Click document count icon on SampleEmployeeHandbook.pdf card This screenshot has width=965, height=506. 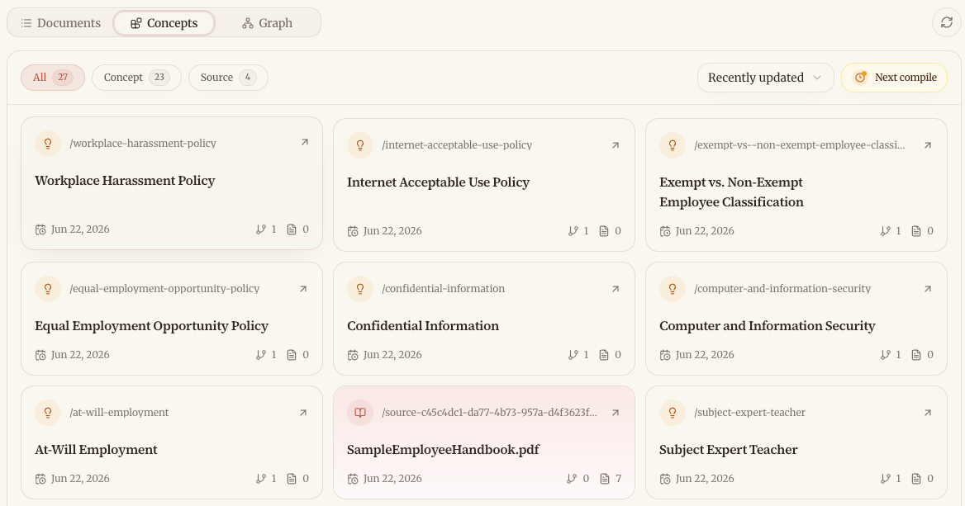[605, 478]
